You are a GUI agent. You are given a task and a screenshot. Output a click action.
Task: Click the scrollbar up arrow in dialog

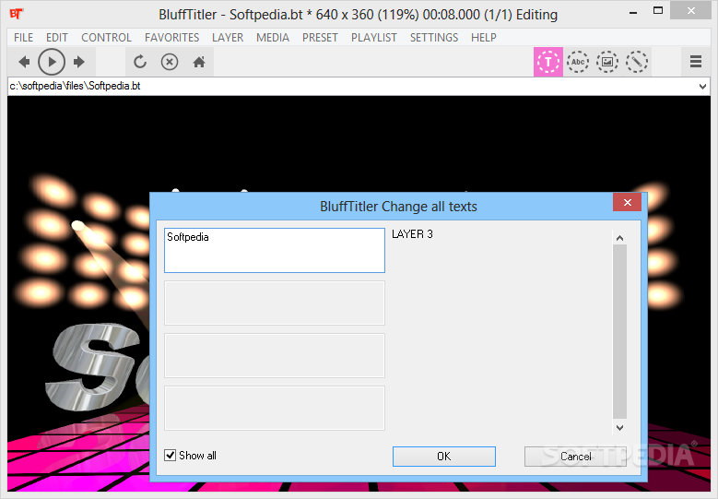click(619, 237)
